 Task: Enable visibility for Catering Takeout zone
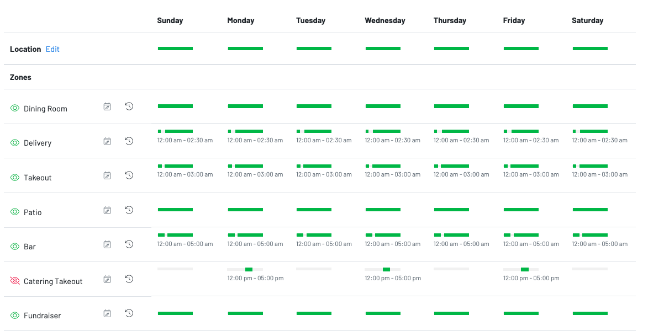pyautogui.click(x=15, y=281)
